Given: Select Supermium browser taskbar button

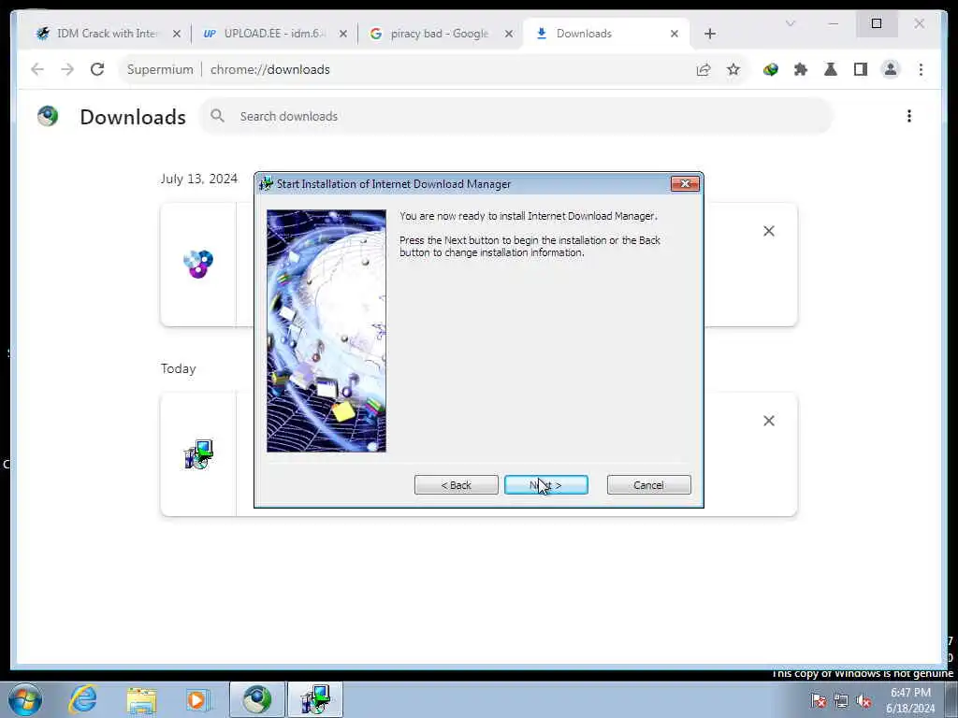Looking at the screenshot, I should coord(257,699).
